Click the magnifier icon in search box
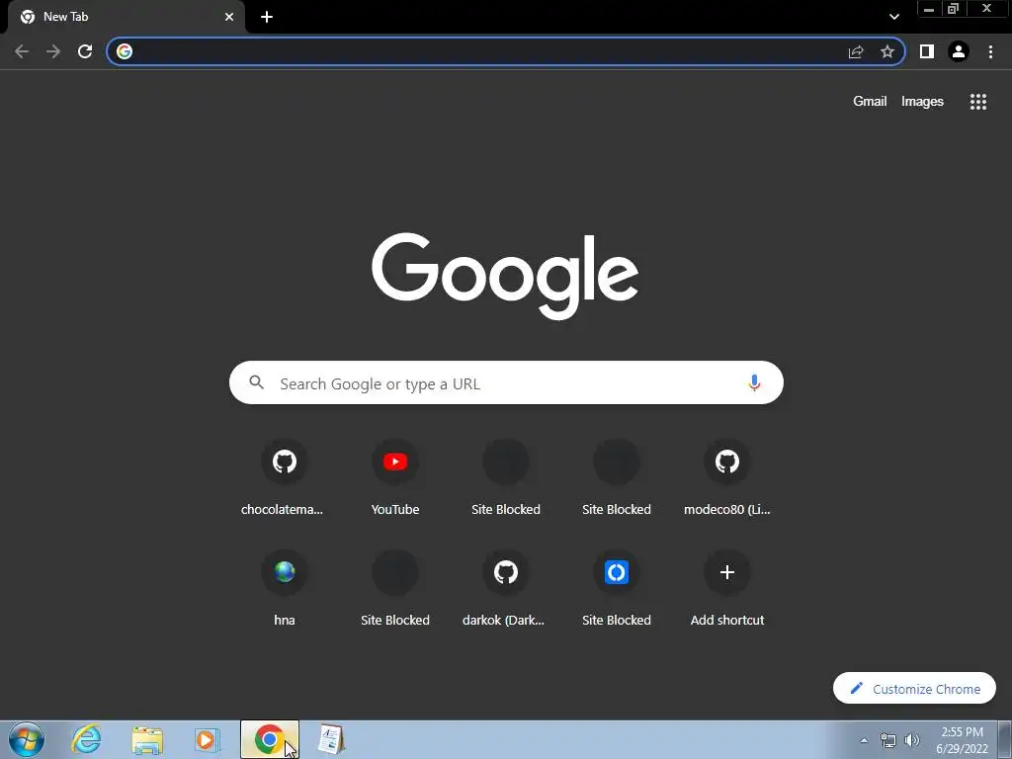Image resolution: width=1012 pixels, height=759 pixels. [x=256, y=382]
